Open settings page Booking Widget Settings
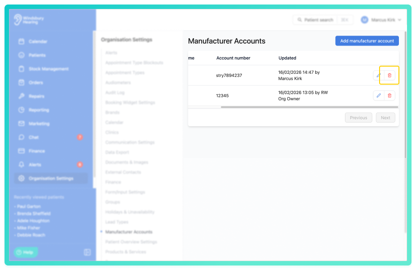The width and height of the screenshot is (416, 270). tap(130, 103)
